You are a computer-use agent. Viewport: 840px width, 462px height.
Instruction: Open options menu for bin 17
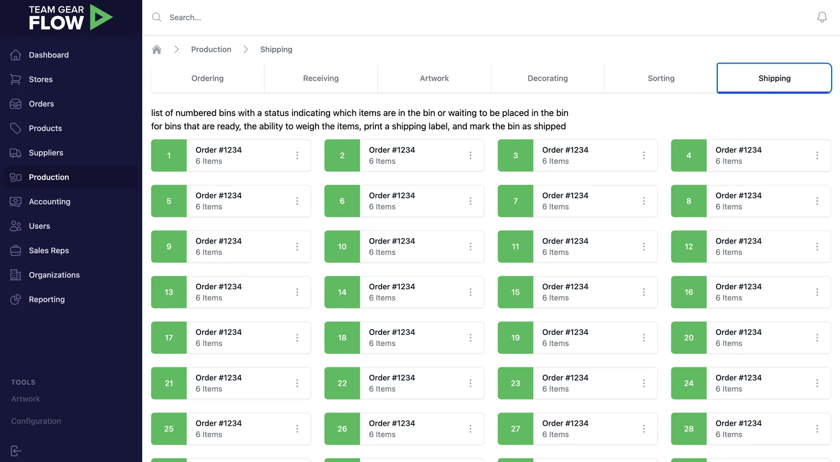pyautogui.click(x=297, y=338)
